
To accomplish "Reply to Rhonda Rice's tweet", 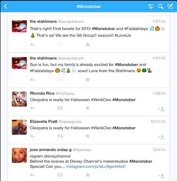I will [32, 108].
